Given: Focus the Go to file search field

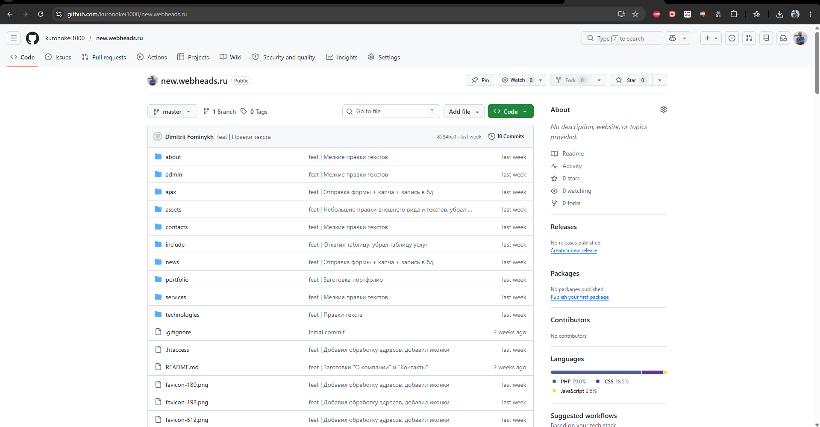Looking at the screenshot, I should point(391,111).
